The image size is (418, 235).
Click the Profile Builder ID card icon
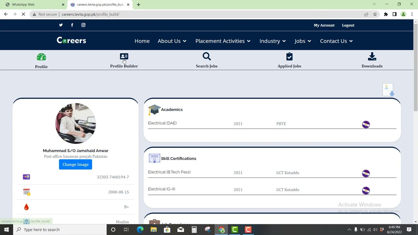point(124,57)
